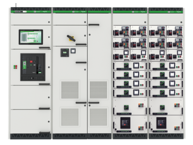Viewport: 193px width, 145px height.
Task: Toggle the green-handle switch above rightmost cabinet's bottom breaker
Action: (x=162, y=106)
